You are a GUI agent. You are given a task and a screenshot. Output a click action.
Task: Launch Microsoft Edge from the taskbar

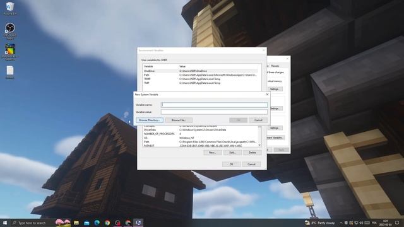(x=97, y=223)
